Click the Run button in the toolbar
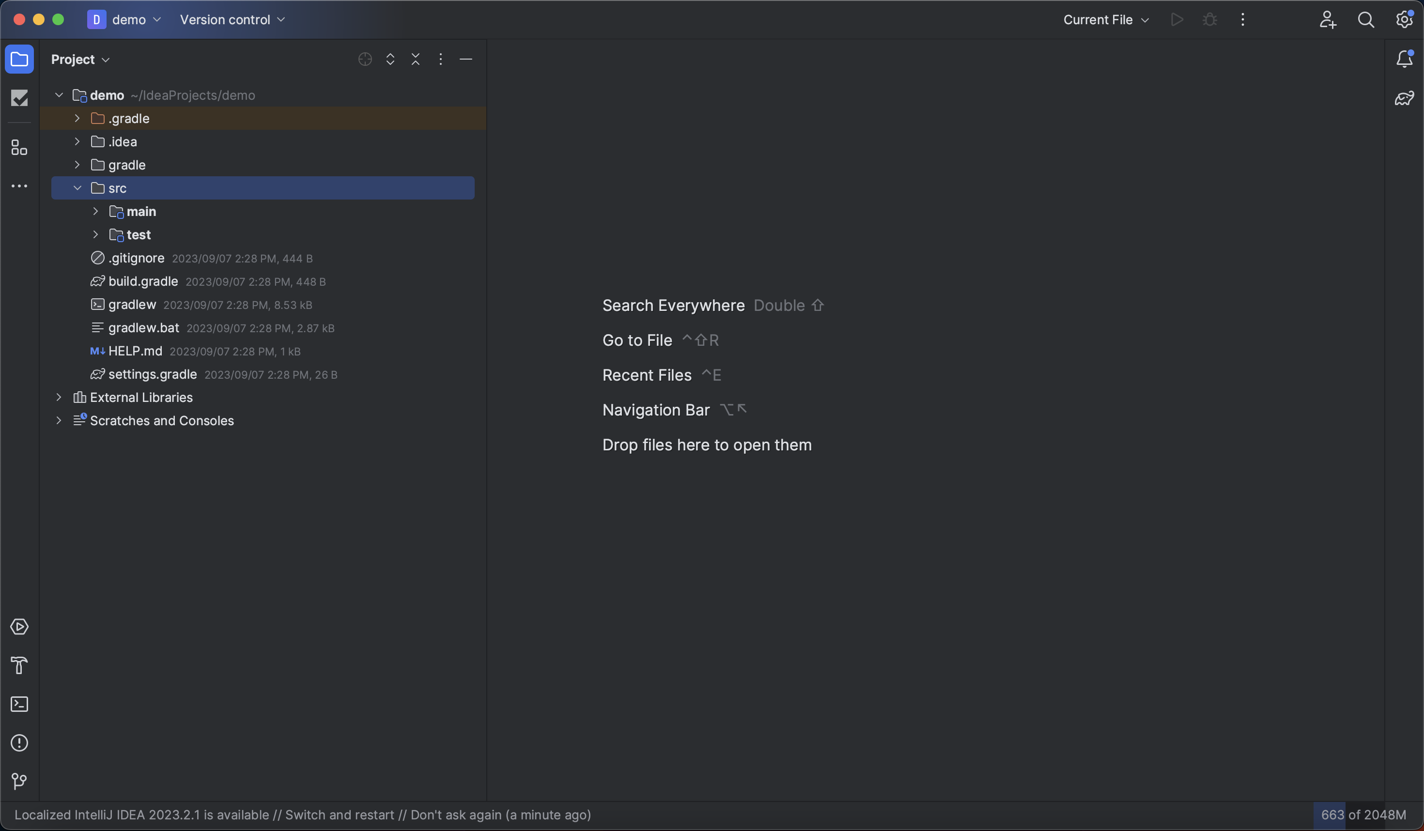Viewport: 1424px width, 831px height. click(1177, 20)
